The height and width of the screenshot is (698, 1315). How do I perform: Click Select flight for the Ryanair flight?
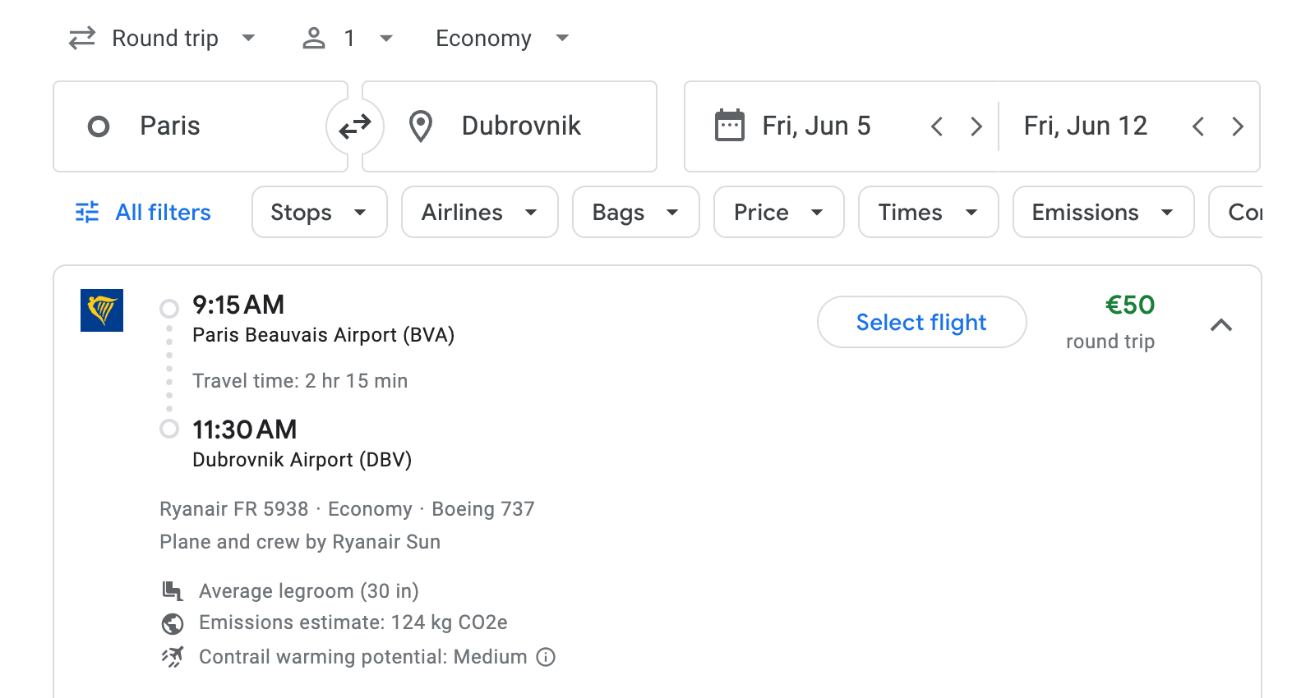coord(921,322)
